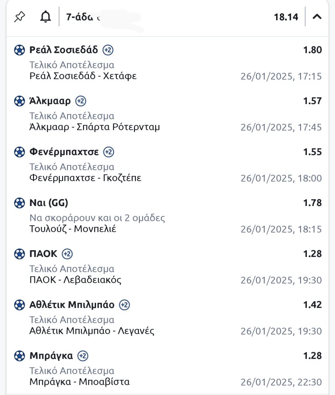Click the 1.80 odds for Ρεάλ Σοσιεδάδ
This screenshot has height=395, width=335.
312,50
